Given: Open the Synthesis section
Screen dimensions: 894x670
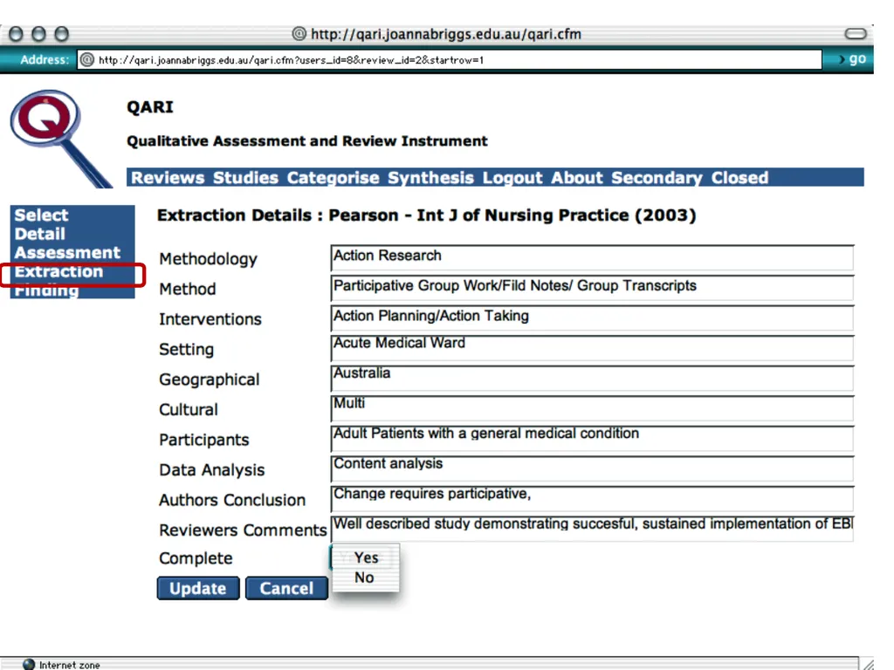Looking at the screenshot, I should (x=431, y=178).
